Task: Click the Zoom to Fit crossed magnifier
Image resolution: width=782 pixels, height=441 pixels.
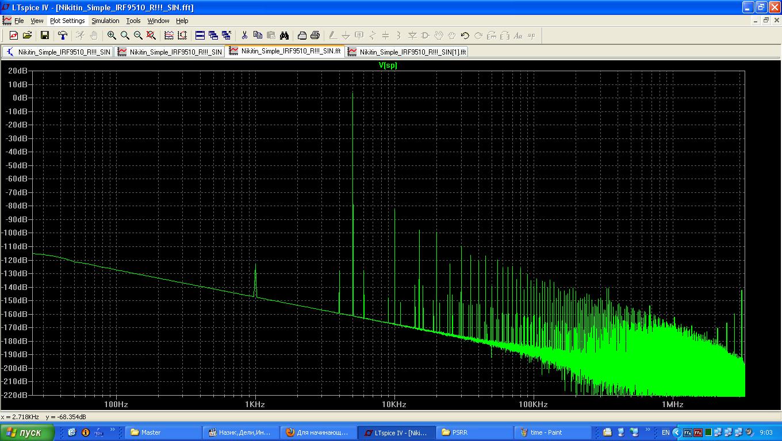Action: pyautogui.click(x=151, y=36)
